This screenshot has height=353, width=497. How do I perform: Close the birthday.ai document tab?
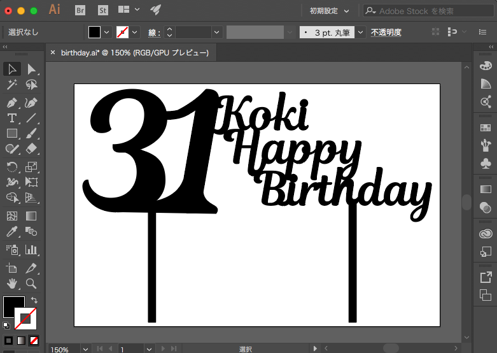tap(53, 52)
